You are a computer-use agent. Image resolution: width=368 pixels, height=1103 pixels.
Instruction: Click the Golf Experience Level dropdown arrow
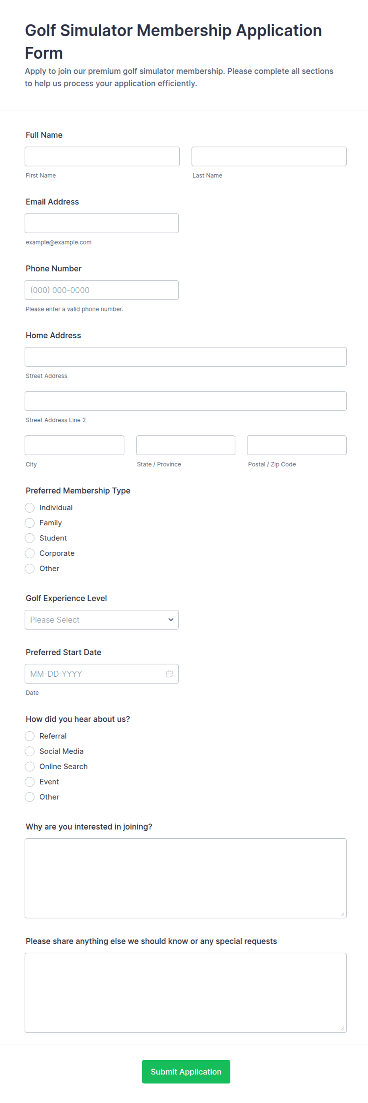[171, 620]
